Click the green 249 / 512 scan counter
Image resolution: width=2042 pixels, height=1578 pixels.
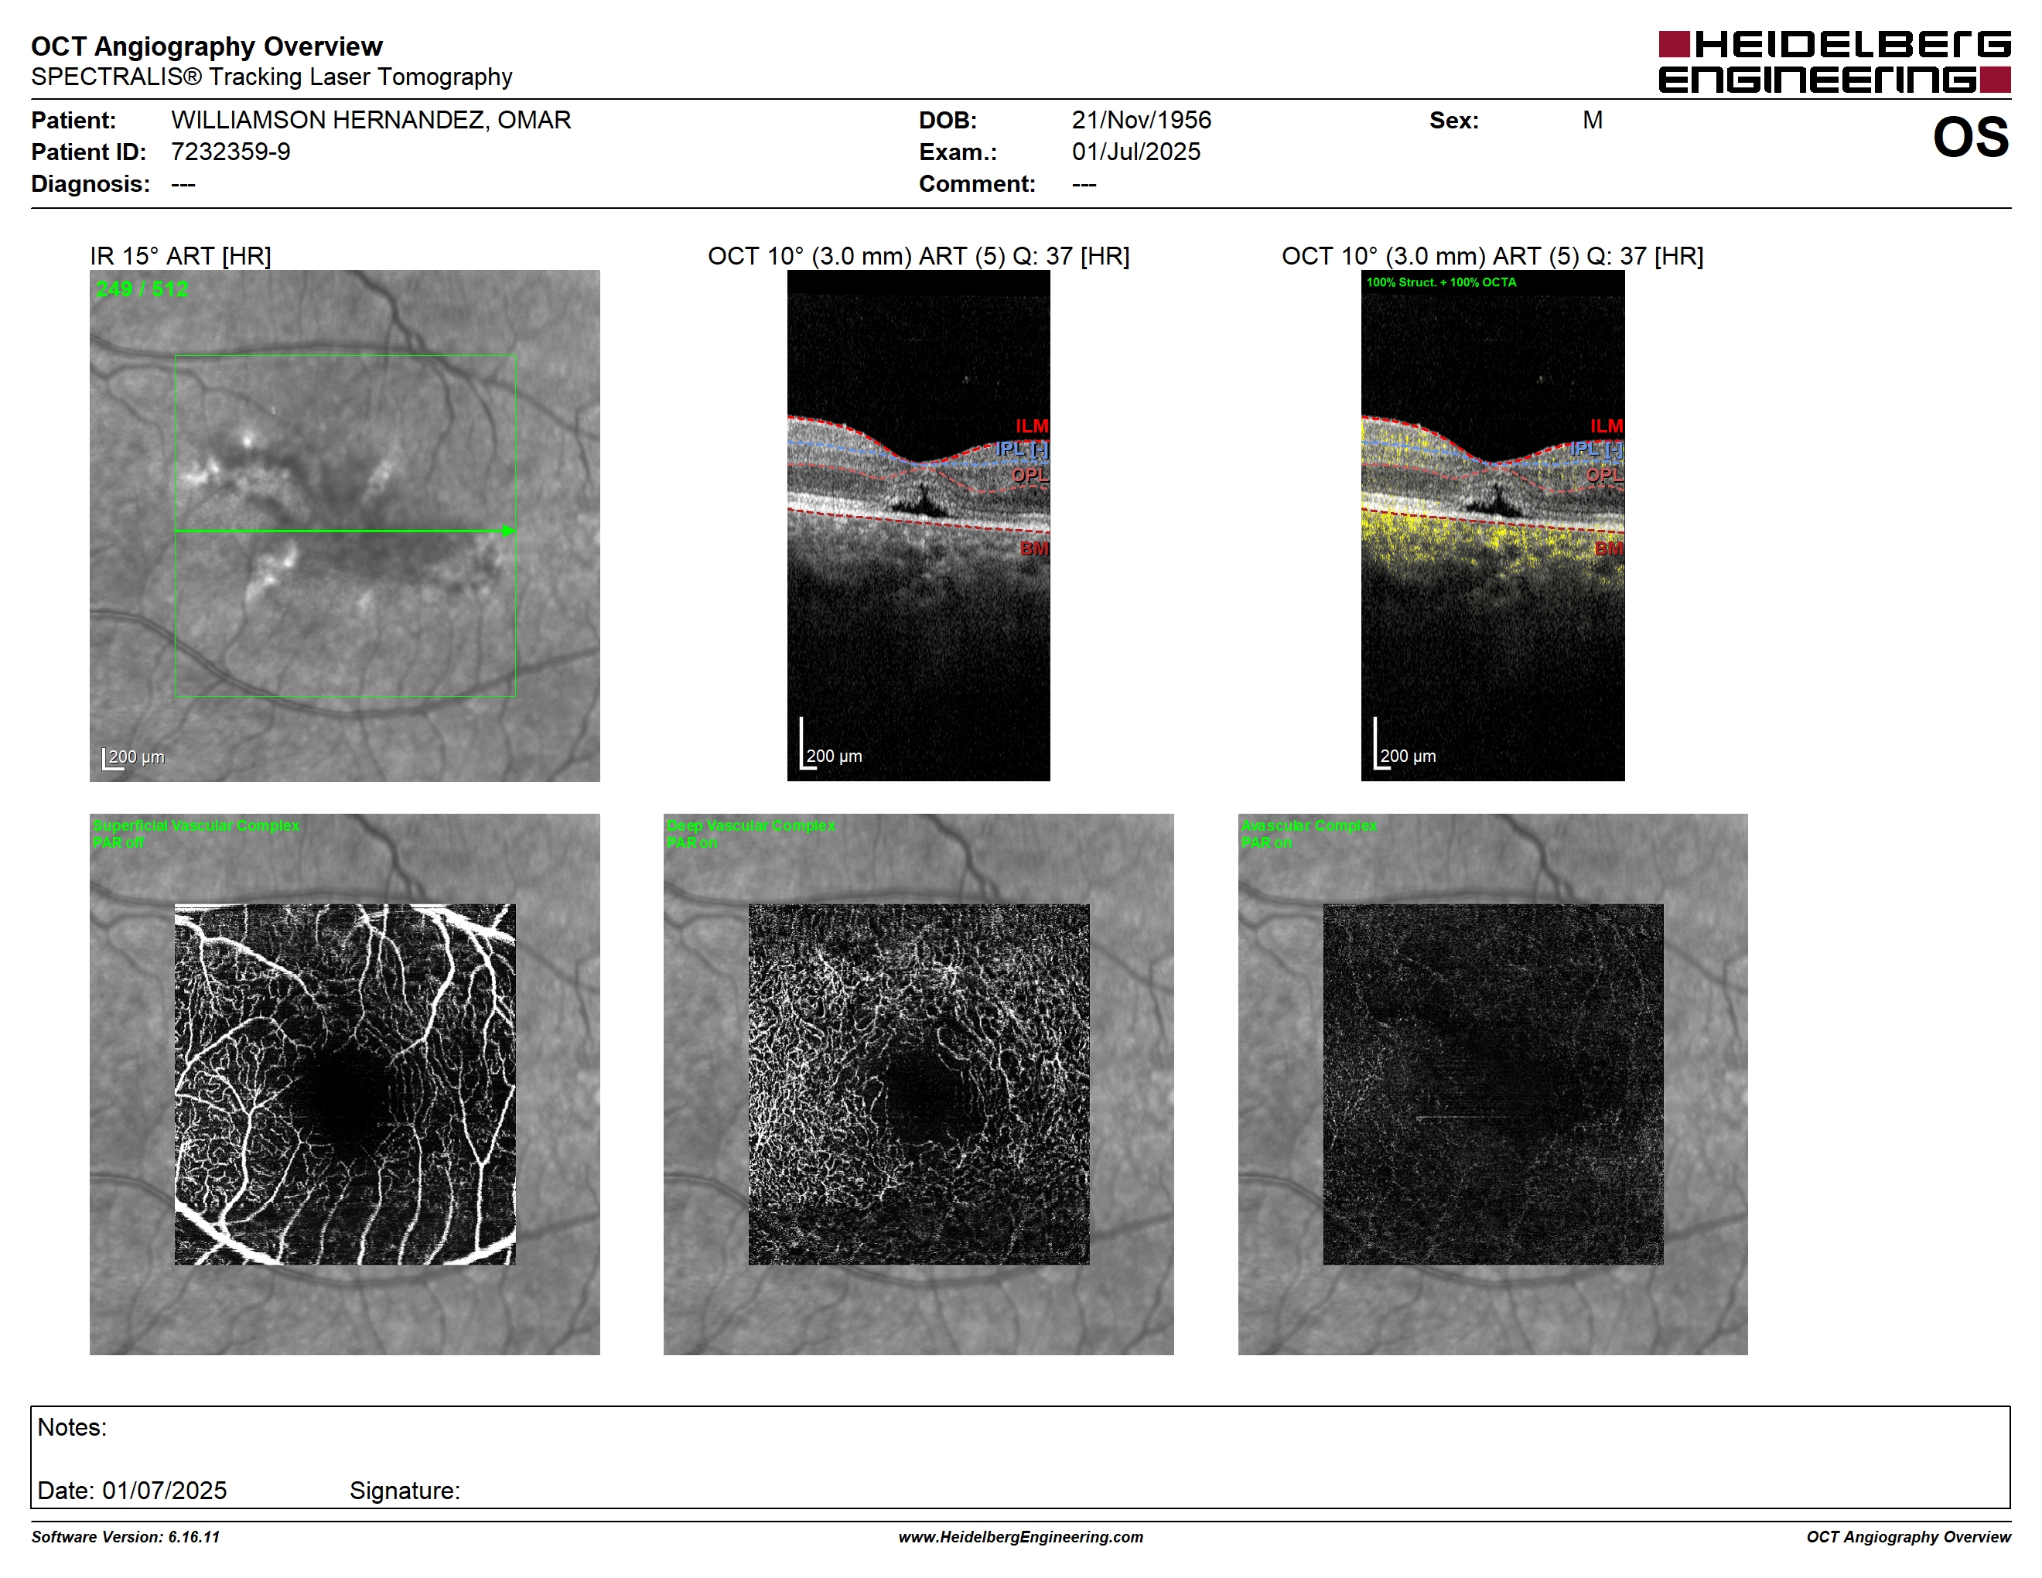pos(142,289)
